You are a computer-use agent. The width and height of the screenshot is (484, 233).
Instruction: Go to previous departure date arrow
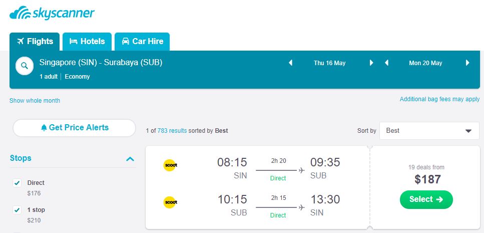pos(290,63)
